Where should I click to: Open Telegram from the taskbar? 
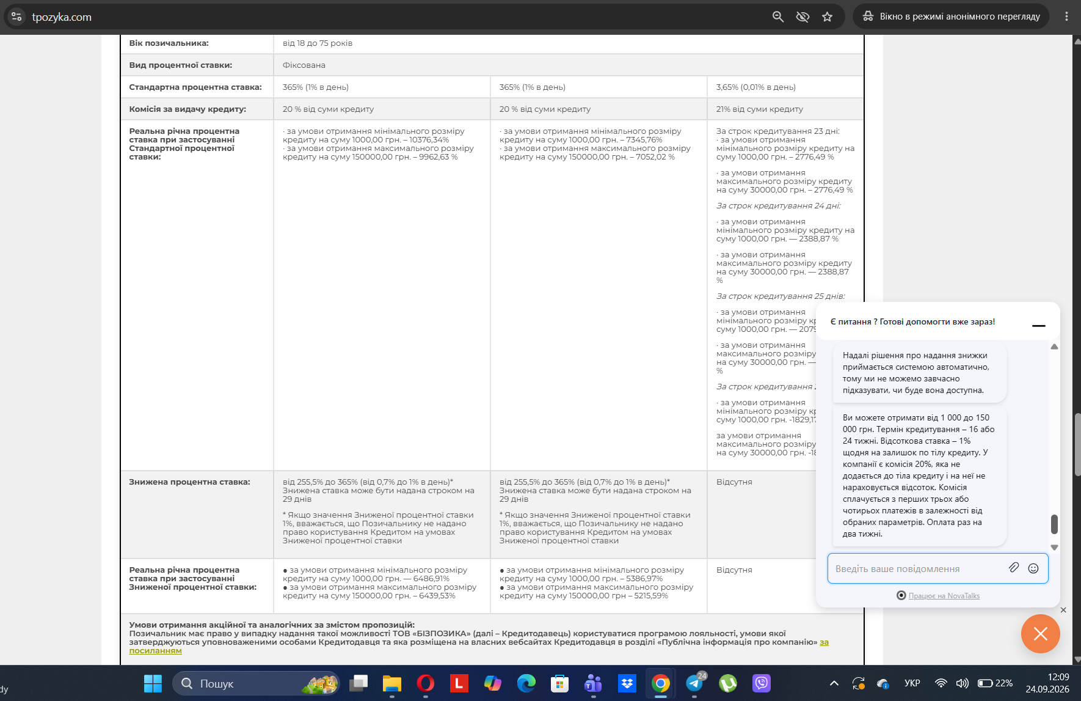coord(694,683)
